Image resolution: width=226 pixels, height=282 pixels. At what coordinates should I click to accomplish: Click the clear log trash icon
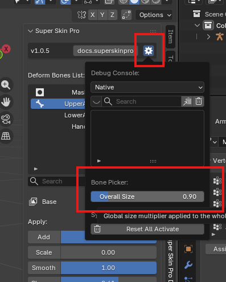pos(199,101)
